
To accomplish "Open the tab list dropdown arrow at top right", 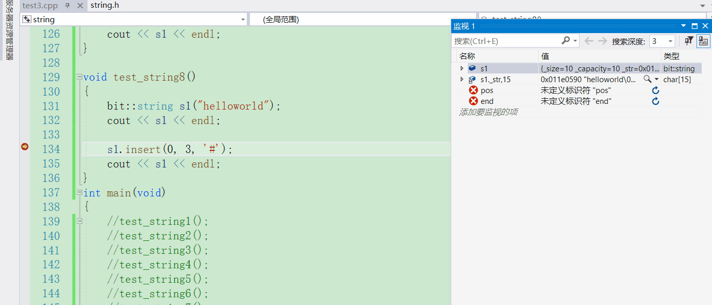I will click(703, 6).
